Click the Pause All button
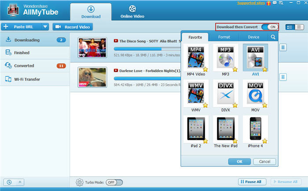Screen dimensions: 308x191 [x=252, y=182]
